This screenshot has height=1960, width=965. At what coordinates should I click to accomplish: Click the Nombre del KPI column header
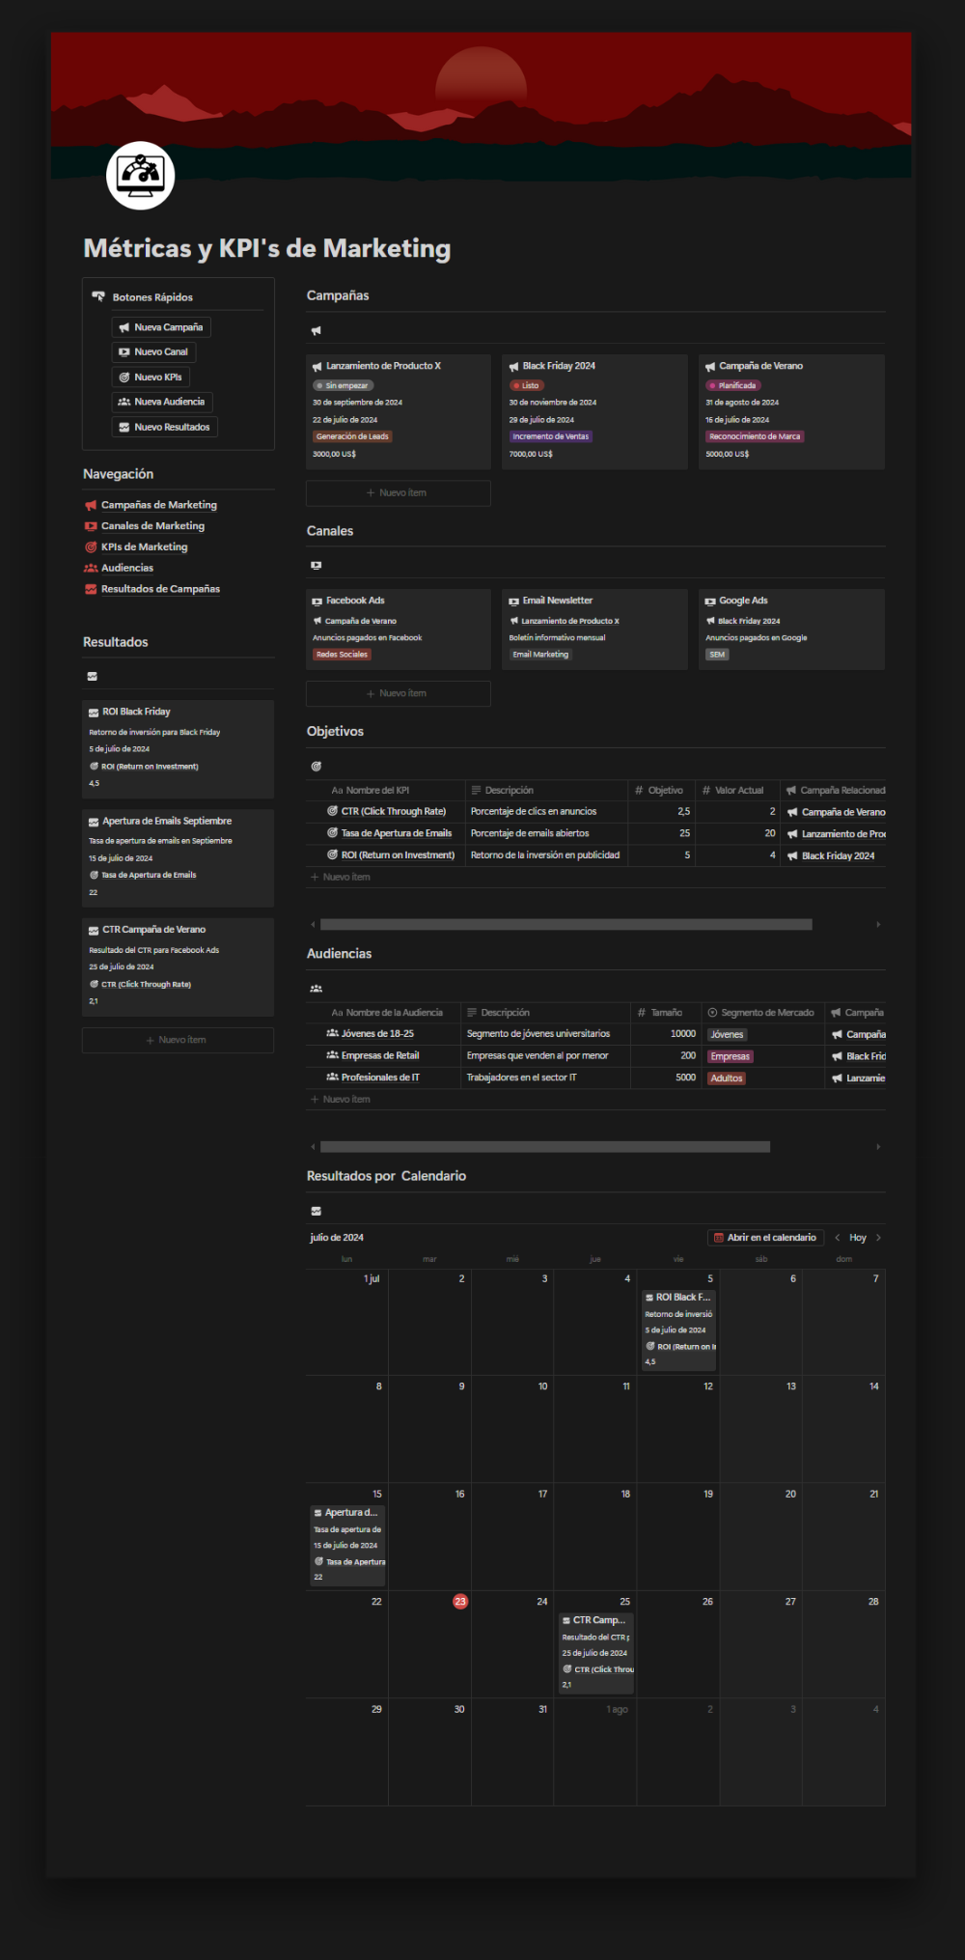385,791
